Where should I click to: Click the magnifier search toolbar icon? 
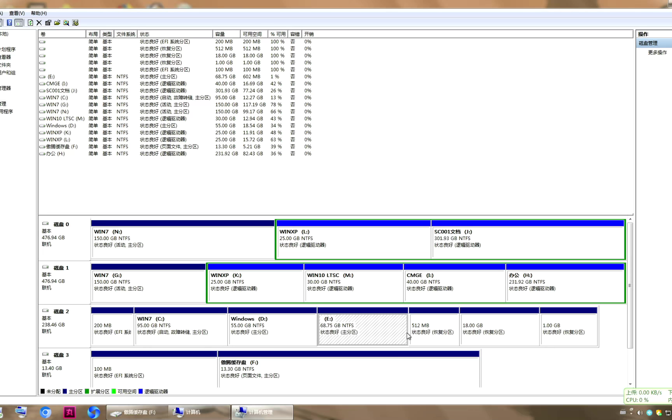66,23
